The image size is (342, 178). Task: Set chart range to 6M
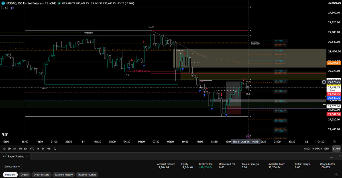pos(26,148)
